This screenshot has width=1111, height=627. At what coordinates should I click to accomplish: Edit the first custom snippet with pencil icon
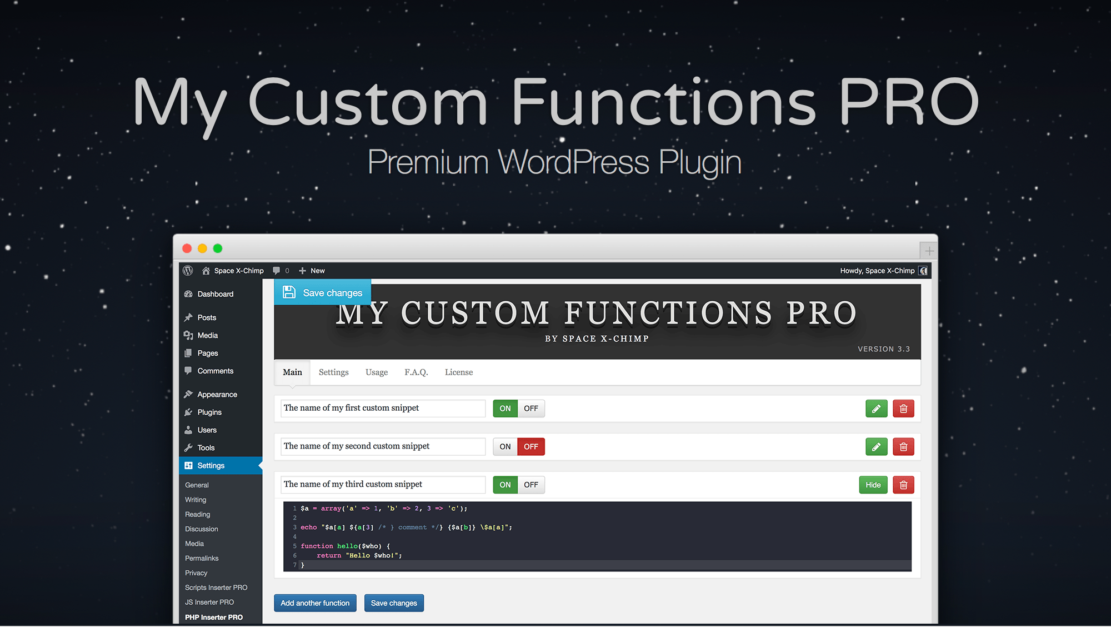(x=877, y=409)
